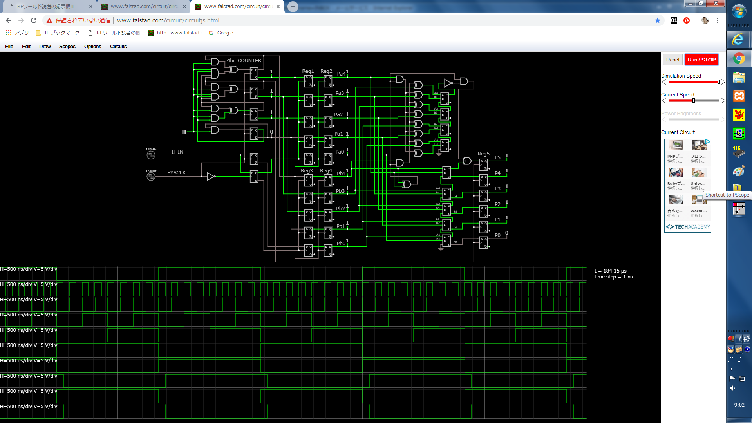Select the 120kHz IF IN signal source
The height and width of the screenshot is (423, 752).
coord(151,155)
